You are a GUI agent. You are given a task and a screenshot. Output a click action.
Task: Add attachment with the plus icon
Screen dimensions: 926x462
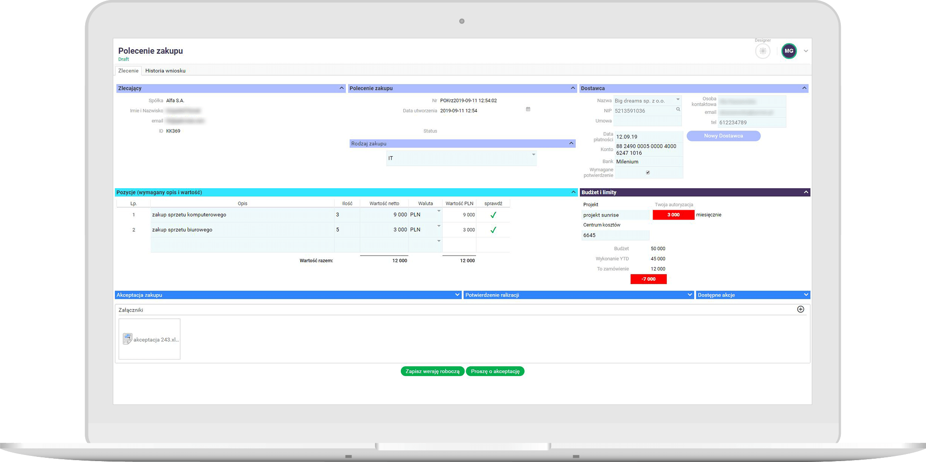point(801,309)
